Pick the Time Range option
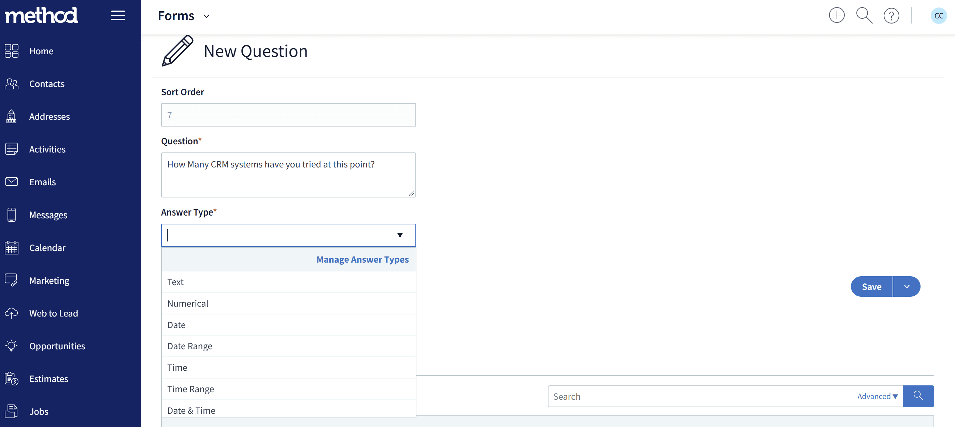955x427 pixels. 288,389
